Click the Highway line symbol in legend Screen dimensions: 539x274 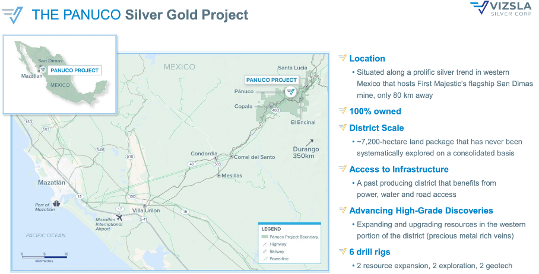tap(265, 244)
